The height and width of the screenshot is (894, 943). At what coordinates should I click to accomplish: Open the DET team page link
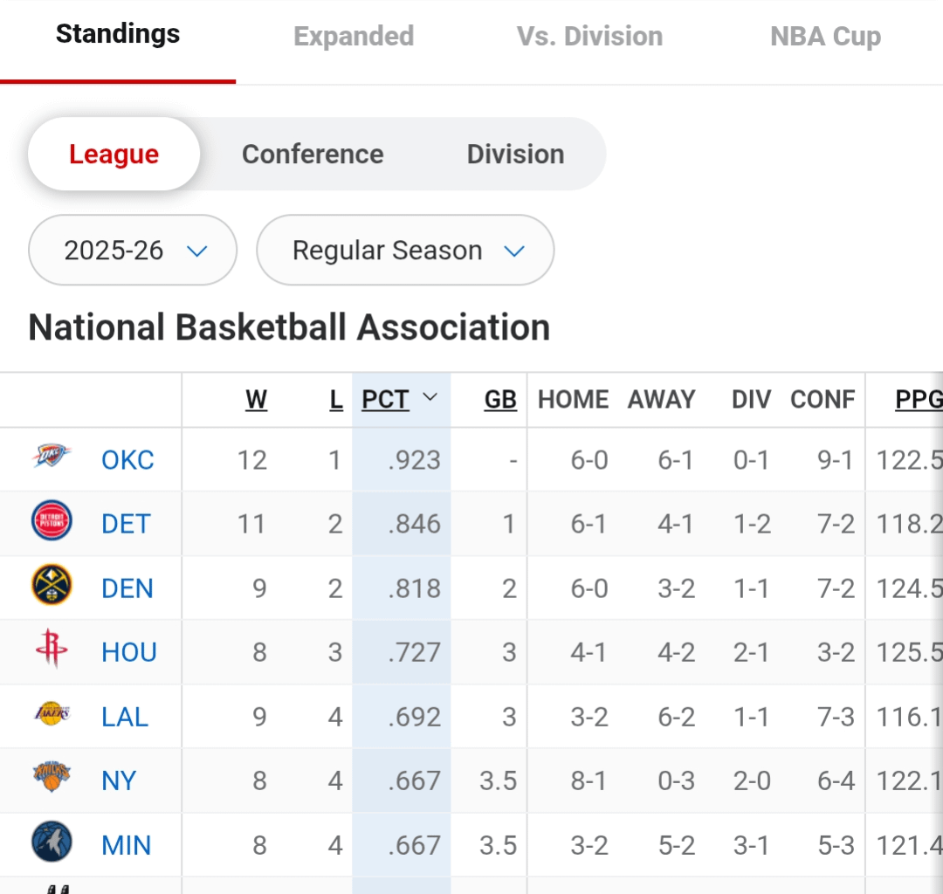coord(126,523)
